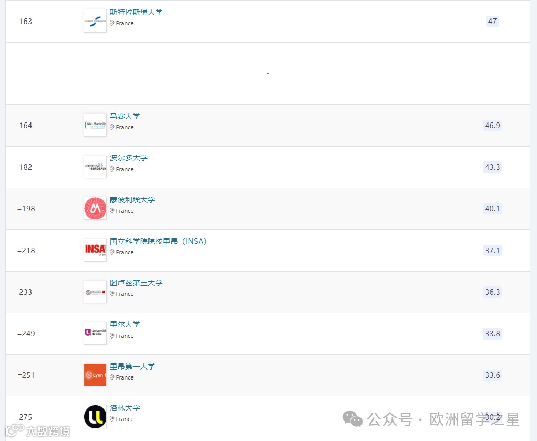Select the France label under 波尔多大学
The width and height of the screenshot is (537, 441).
coord(125,169)
